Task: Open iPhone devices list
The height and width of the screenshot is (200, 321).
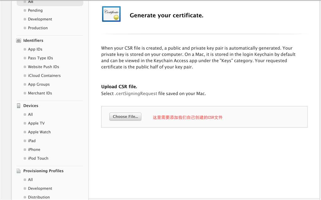Action: 34,150
